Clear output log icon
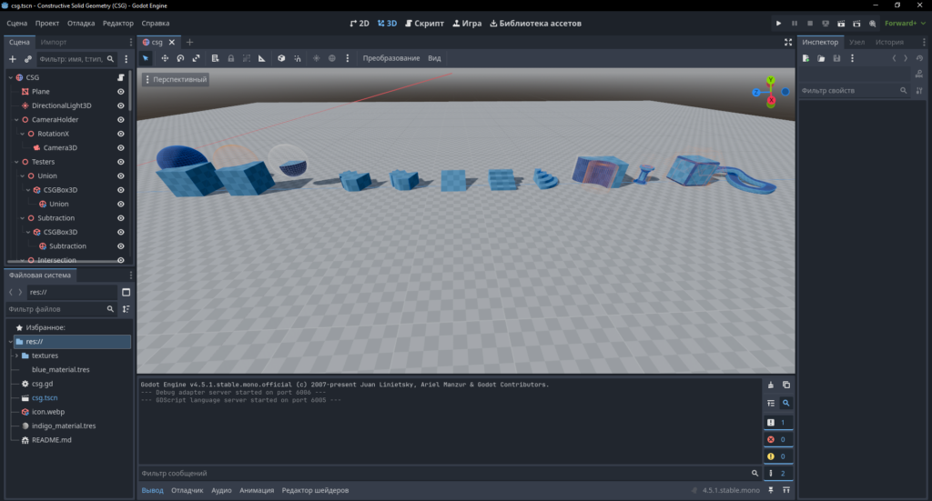The width and height of the screenshot is (932, 501). pyautogui.click(x=771, y=385)
